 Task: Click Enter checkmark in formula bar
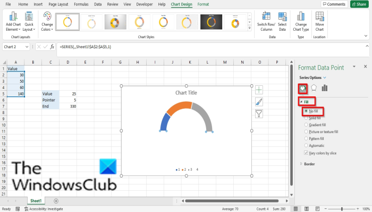click(x=46, y=47)
